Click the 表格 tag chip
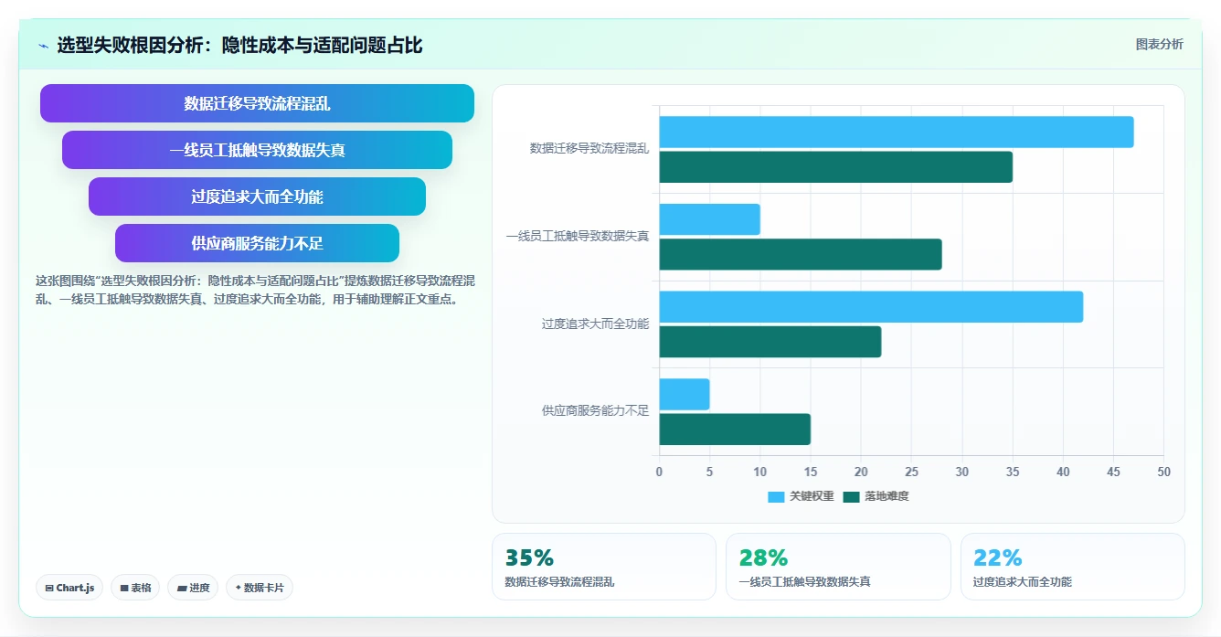The image size is (1221, 637). coord(135,588)
